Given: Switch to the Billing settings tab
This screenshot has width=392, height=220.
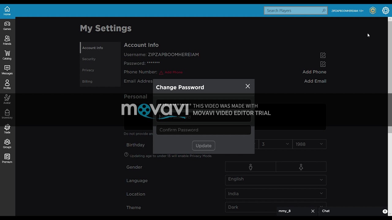Looking at the screenshot, I should (100, 82).
